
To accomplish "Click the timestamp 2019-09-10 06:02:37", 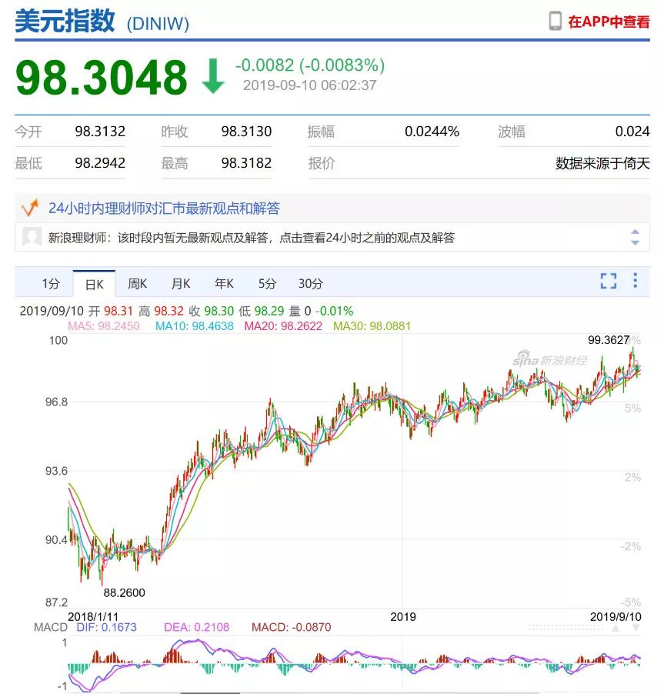I will [310, 85].
